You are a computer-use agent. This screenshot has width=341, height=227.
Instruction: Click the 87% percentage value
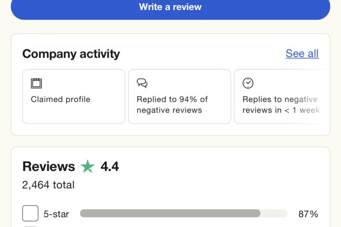tap(308, 213)
